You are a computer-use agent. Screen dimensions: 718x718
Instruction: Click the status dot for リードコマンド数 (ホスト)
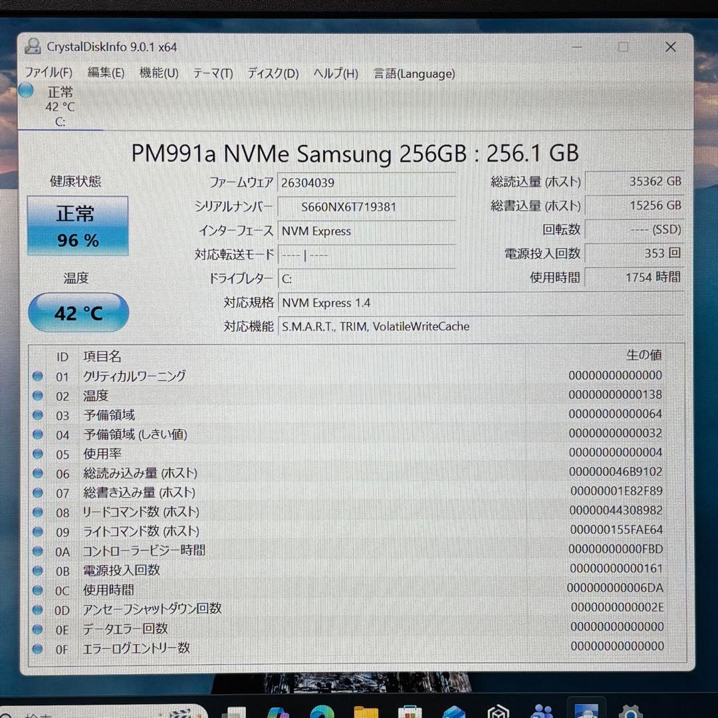[x=38, y=512]
